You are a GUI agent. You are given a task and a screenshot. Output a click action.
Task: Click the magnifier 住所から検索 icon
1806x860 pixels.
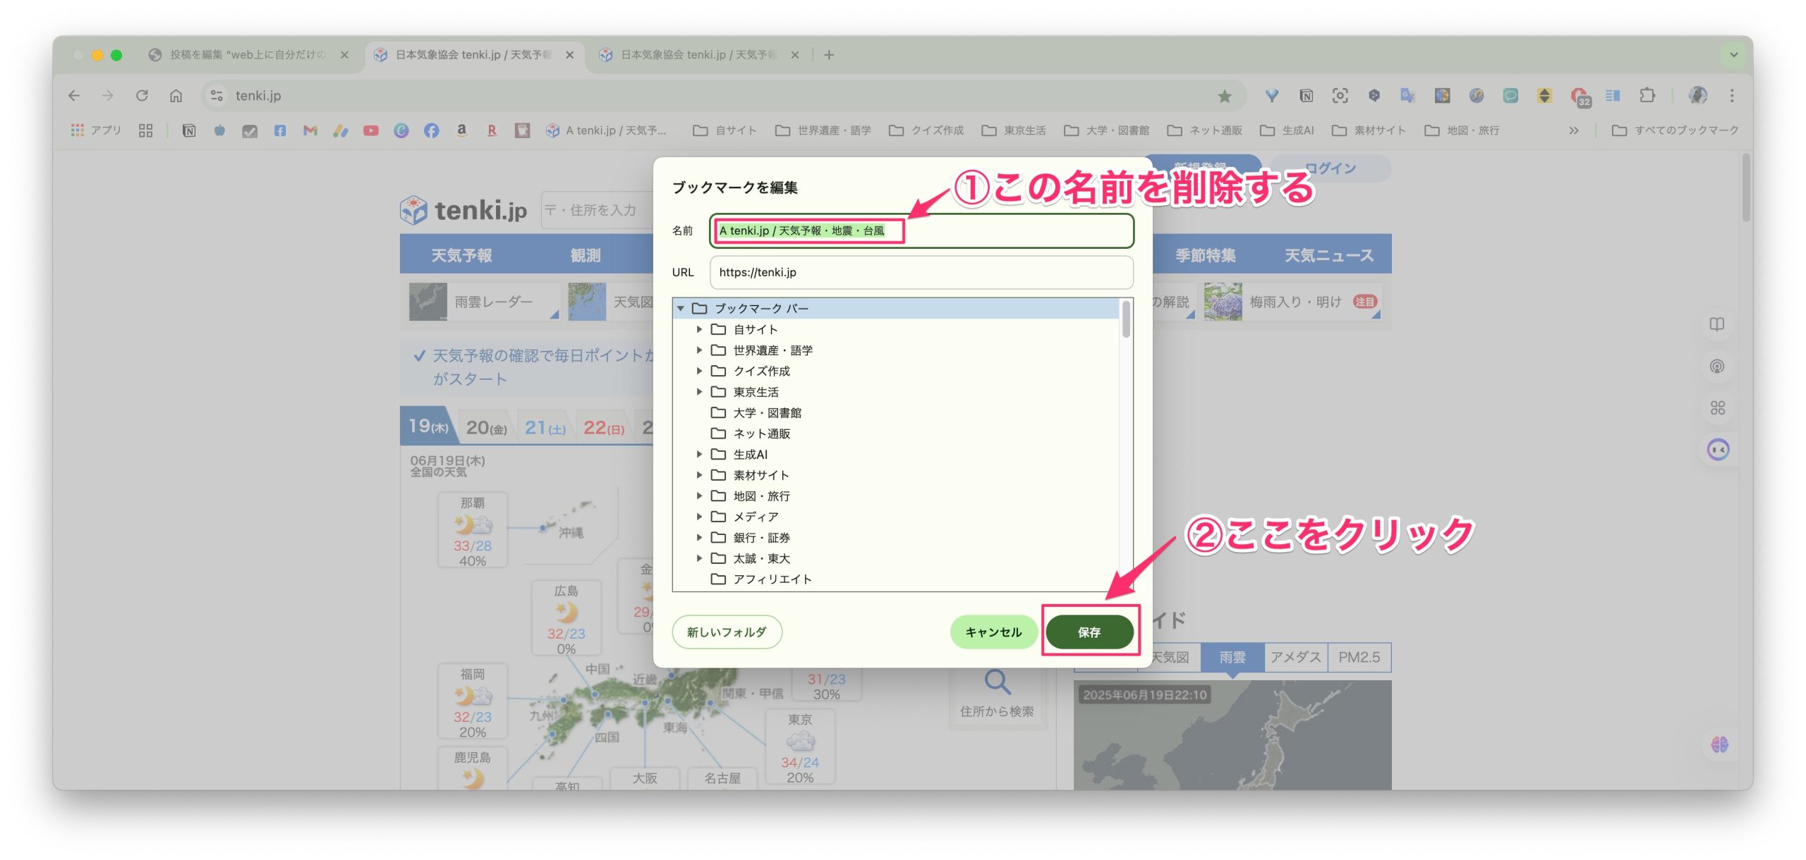tap(997, 682)
